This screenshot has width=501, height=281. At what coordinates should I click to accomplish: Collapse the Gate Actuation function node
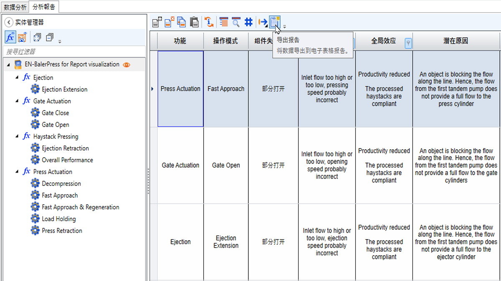(x=17, y=101)
